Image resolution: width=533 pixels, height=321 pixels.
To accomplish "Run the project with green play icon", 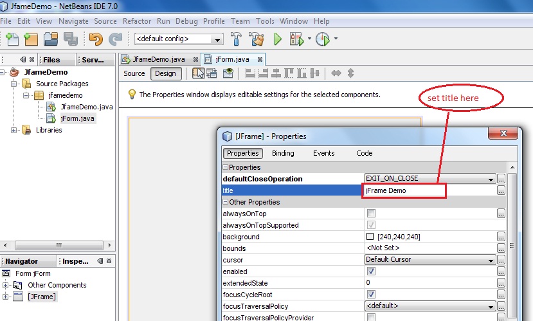I will point(278,39).
